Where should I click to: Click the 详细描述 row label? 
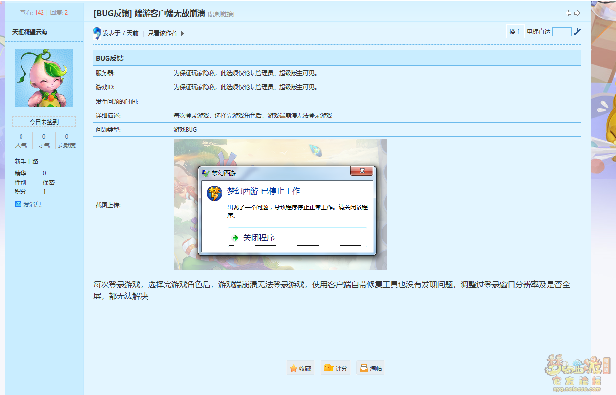[x=108, y=116]
